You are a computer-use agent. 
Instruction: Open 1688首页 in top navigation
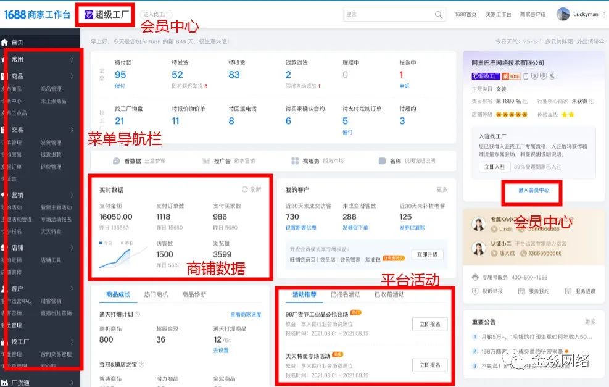(x=466, y=14)
